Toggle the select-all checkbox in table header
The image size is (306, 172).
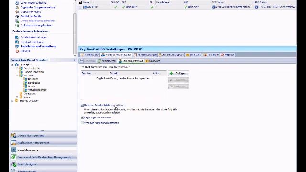[x=80, y=2]
